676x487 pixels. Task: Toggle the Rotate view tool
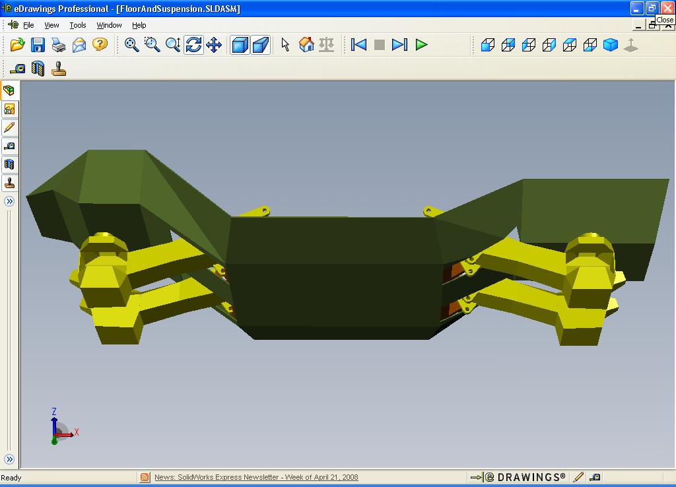point(193,45)
